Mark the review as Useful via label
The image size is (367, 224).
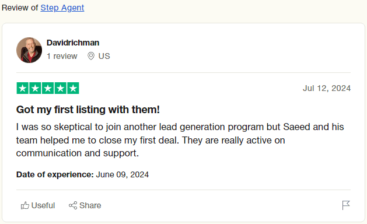(43, 205)
